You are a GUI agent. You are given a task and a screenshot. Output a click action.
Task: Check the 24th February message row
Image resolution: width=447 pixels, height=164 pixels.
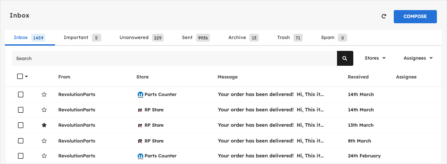pyautogui.click(x=21, y=156)
